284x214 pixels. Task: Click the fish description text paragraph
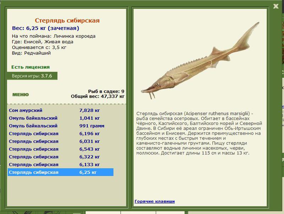[x=199, y=133]
